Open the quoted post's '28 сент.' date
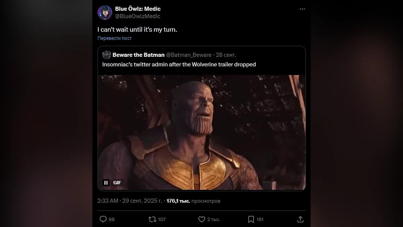 (226, 55)
